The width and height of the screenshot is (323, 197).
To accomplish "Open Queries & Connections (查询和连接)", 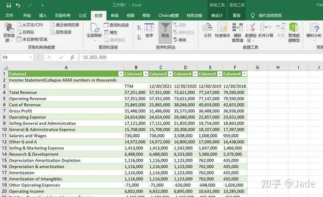I will tap(116, 25).
